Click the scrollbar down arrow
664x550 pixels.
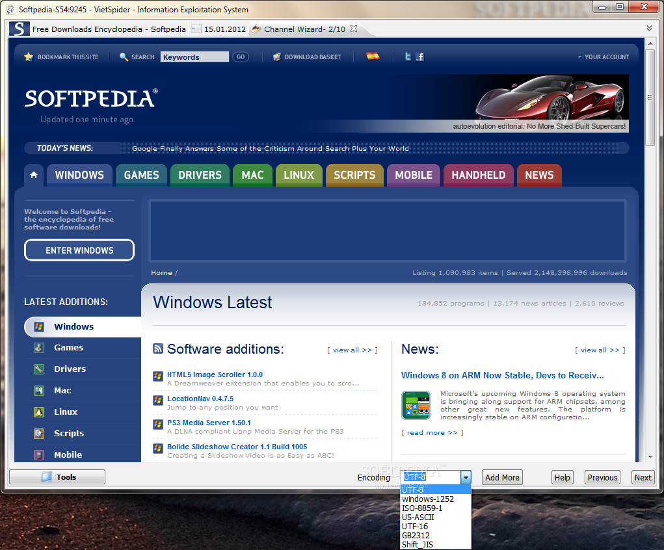pyautogui.click(x=650, y=457)
